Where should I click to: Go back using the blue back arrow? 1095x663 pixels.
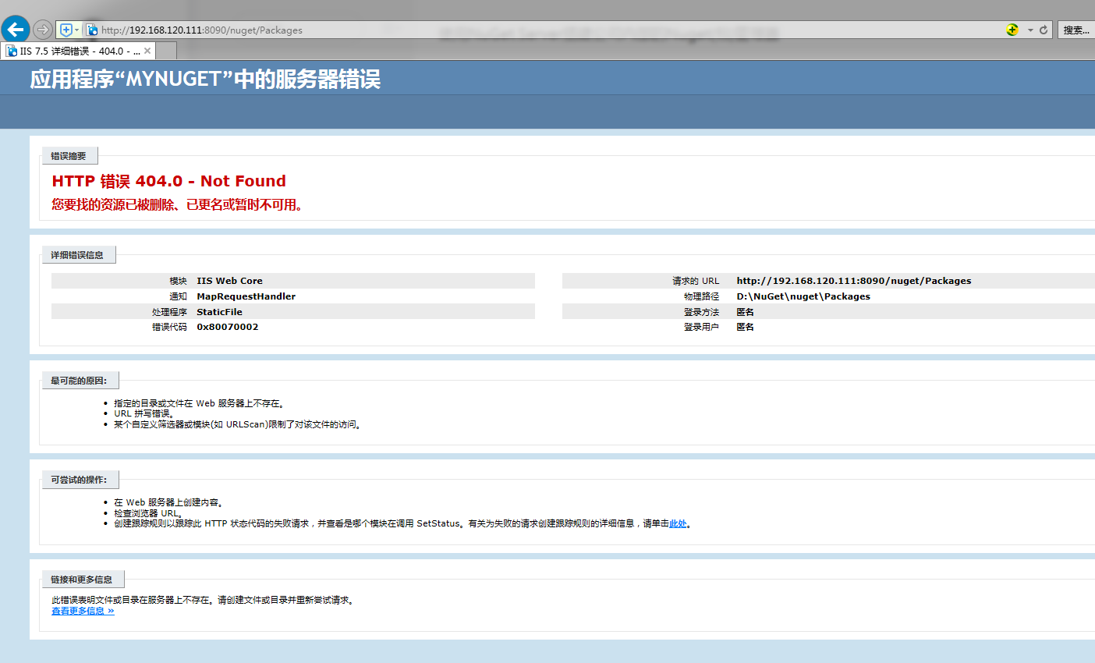pyautogui.click(x=16, y=30)
